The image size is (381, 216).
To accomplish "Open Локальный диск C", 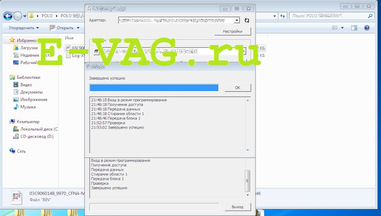I will [35, 129].
